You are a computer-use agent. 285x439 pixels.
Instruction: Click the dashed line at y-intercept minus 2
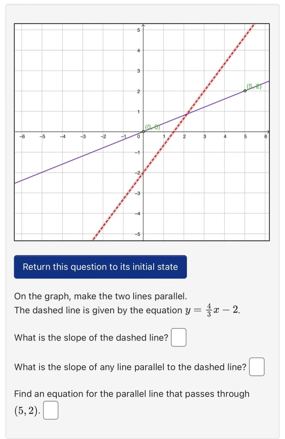coord(143,174)
